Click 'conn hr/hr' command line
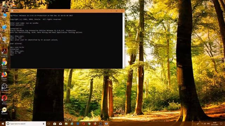The width and height of the screenshot is (225, 126). pos(17,47)
